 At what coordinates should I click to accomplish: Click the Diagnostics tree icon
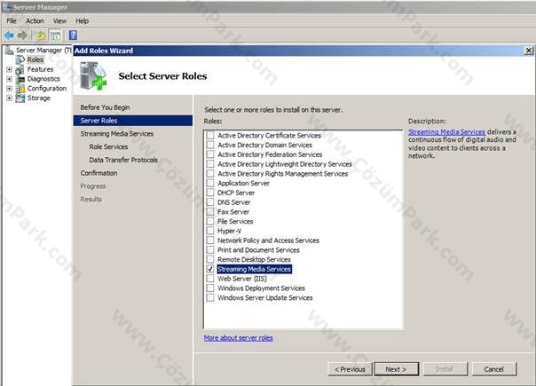click(20, 79)
